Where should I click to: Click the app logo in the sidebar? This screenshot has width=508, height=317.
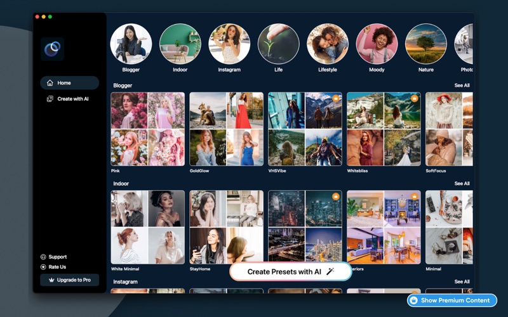click(53, 49)
